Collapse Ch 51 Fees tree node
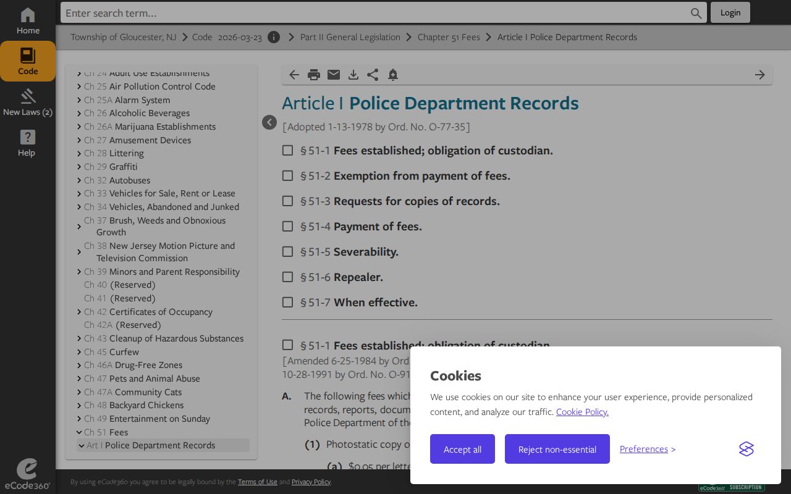 [x=79, y=432]
